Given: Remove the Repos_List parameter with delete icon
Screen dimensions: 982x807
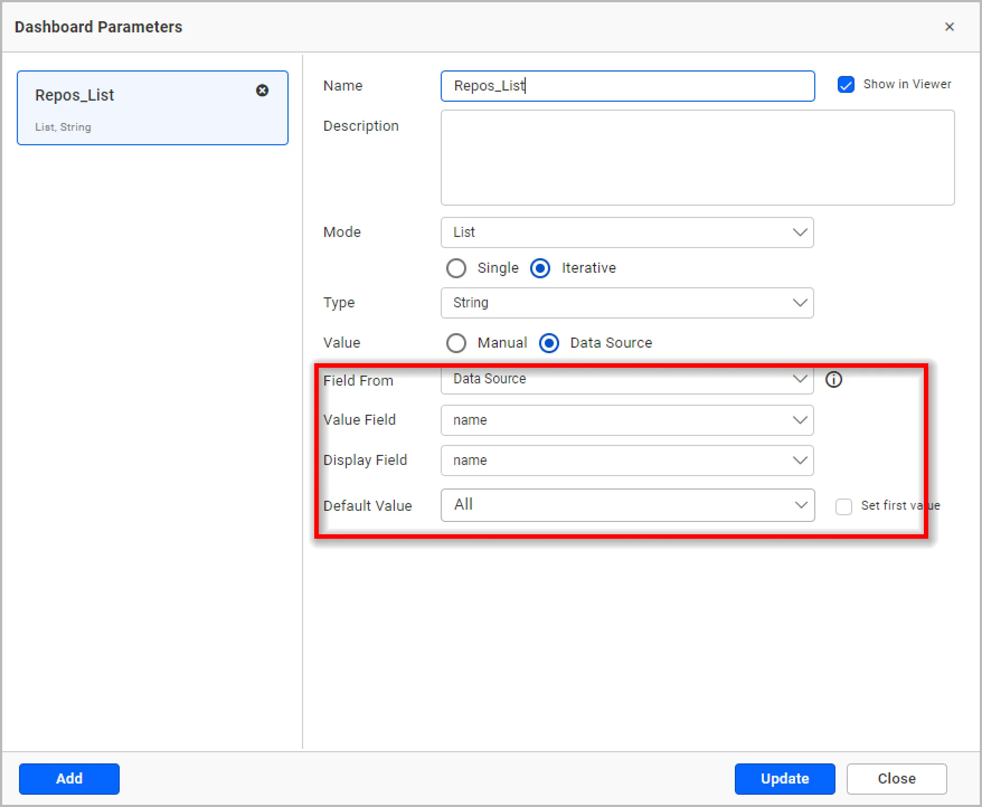Looking at the screenshot, I should [x=262, y=91].
